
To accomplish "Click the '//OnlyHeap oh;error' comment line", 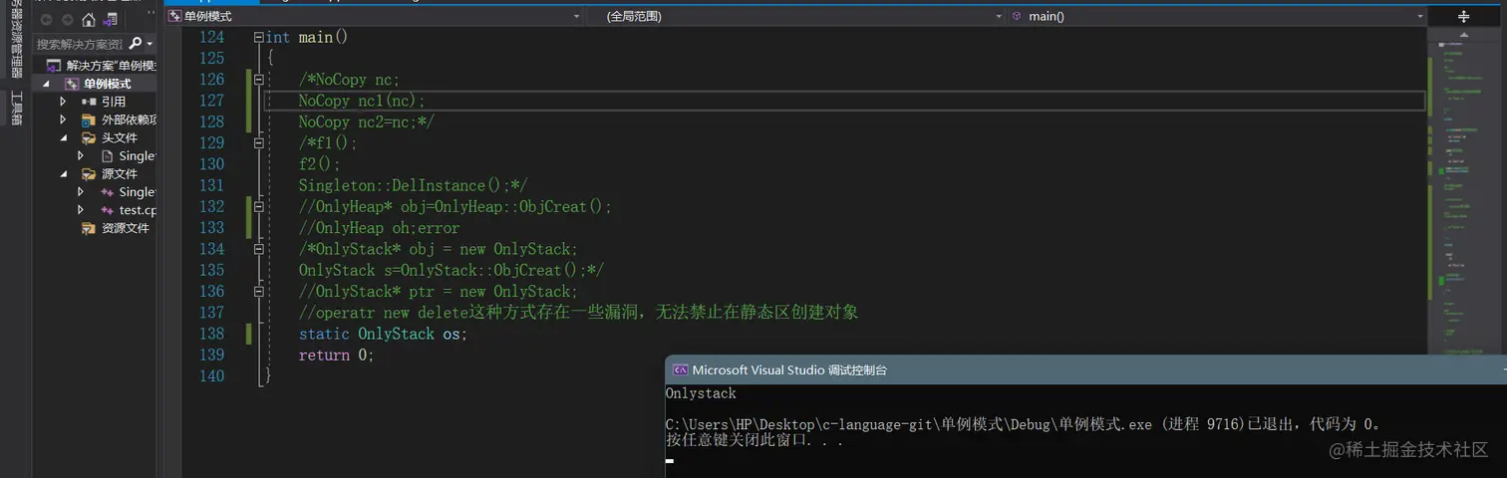I will point(379,228).
